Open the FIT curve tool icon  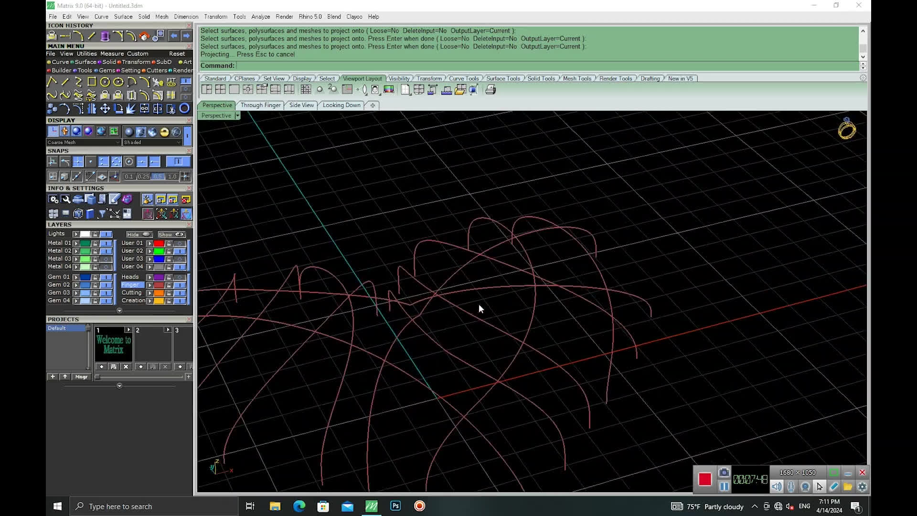tap(171, 82)
